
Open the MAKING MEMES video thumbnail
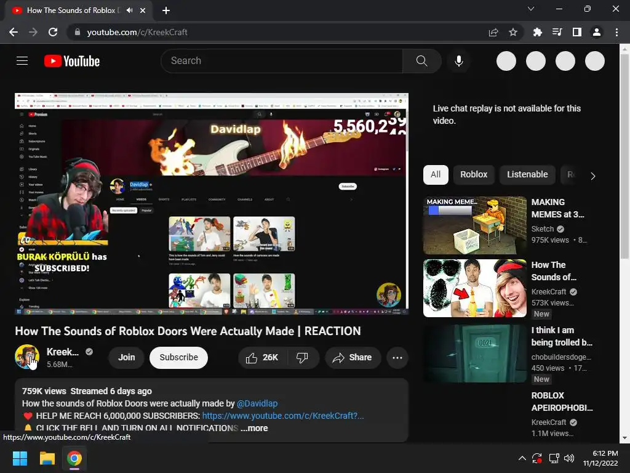click(475, 225)
